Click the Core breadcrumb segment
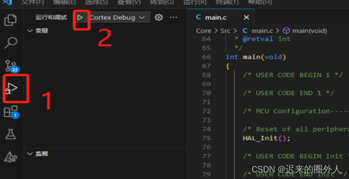349x179 pixels. (x=204, y=31)
